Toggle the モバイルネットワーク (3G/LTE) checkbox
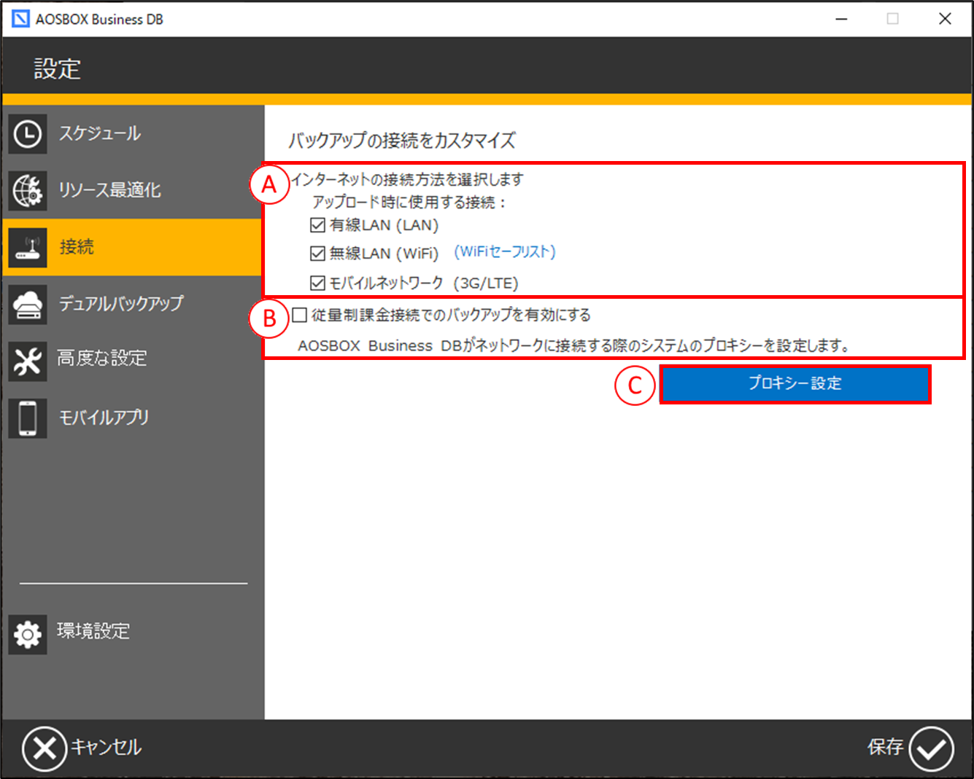Image resolution: width=974 pixels, height=779 pixels. 317,283
